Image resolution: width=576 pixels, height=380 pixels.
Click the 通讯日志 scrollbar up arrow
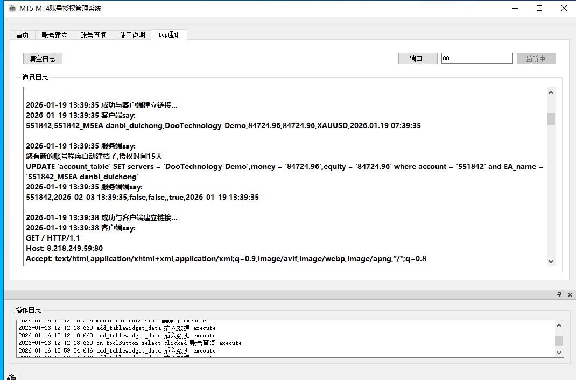pos(551,92)
